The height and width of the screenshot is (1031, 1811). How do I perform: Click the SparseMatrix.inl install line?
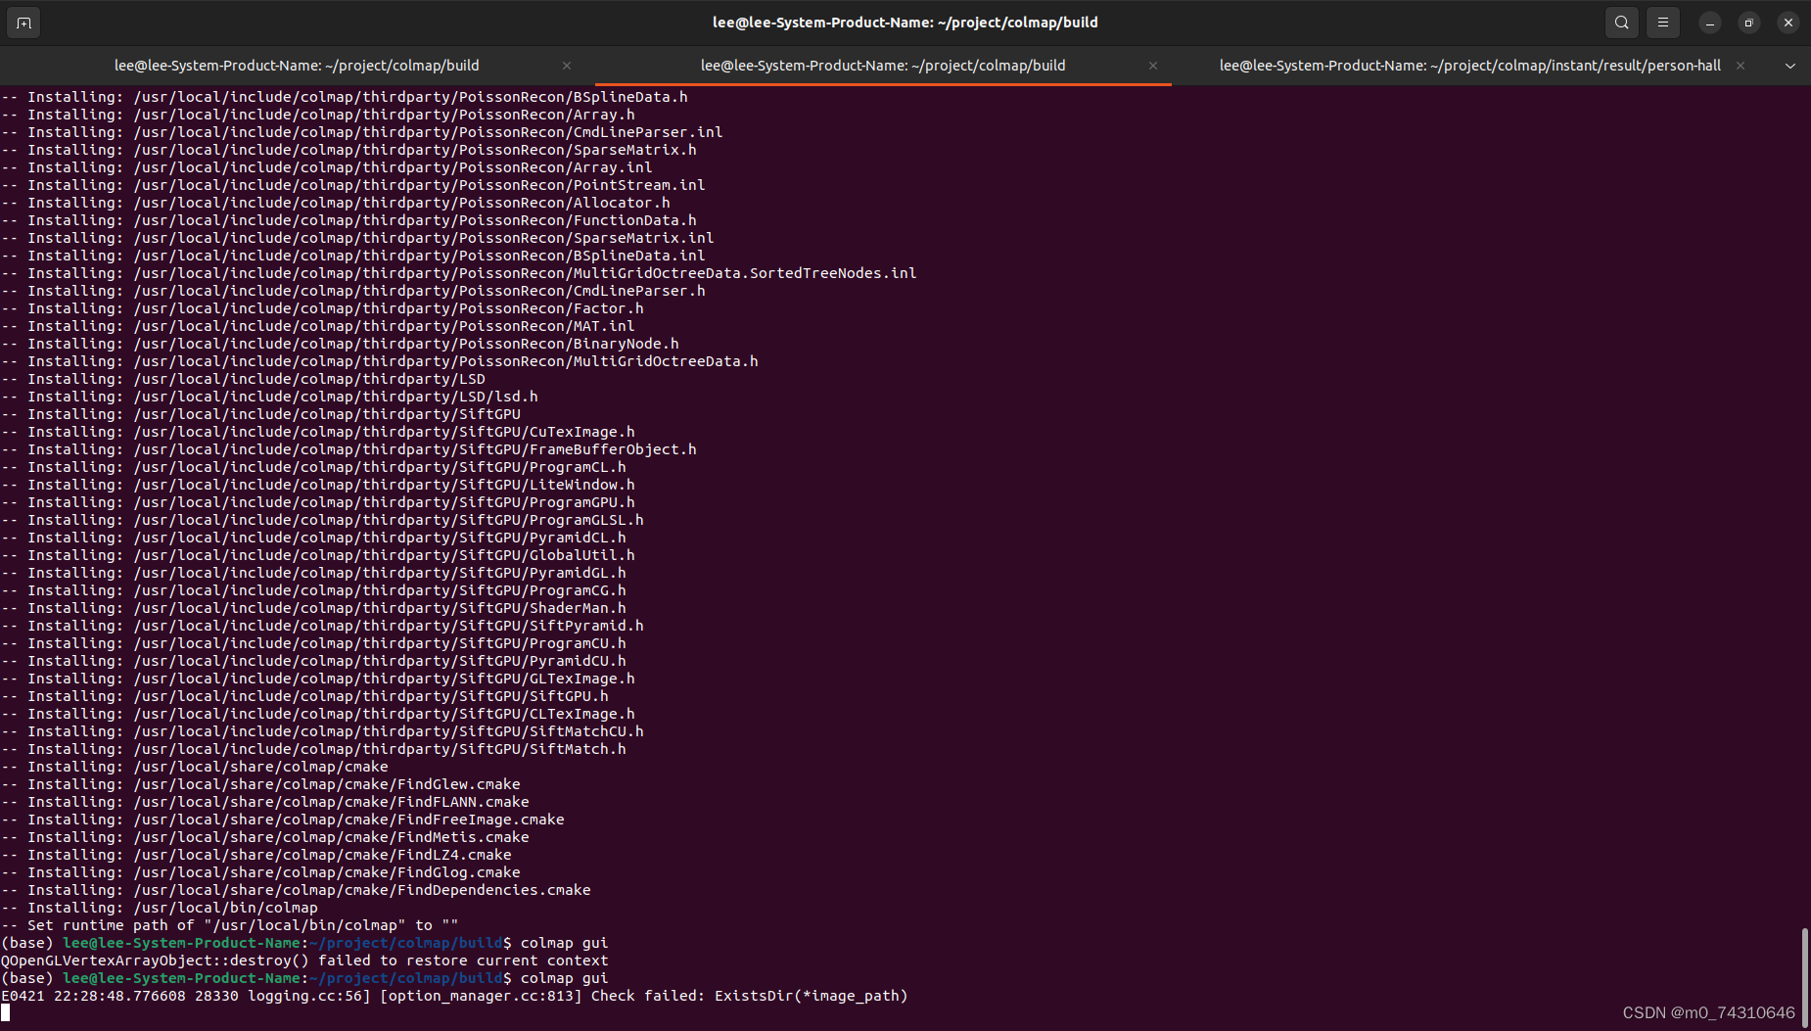tap(357, 238)
